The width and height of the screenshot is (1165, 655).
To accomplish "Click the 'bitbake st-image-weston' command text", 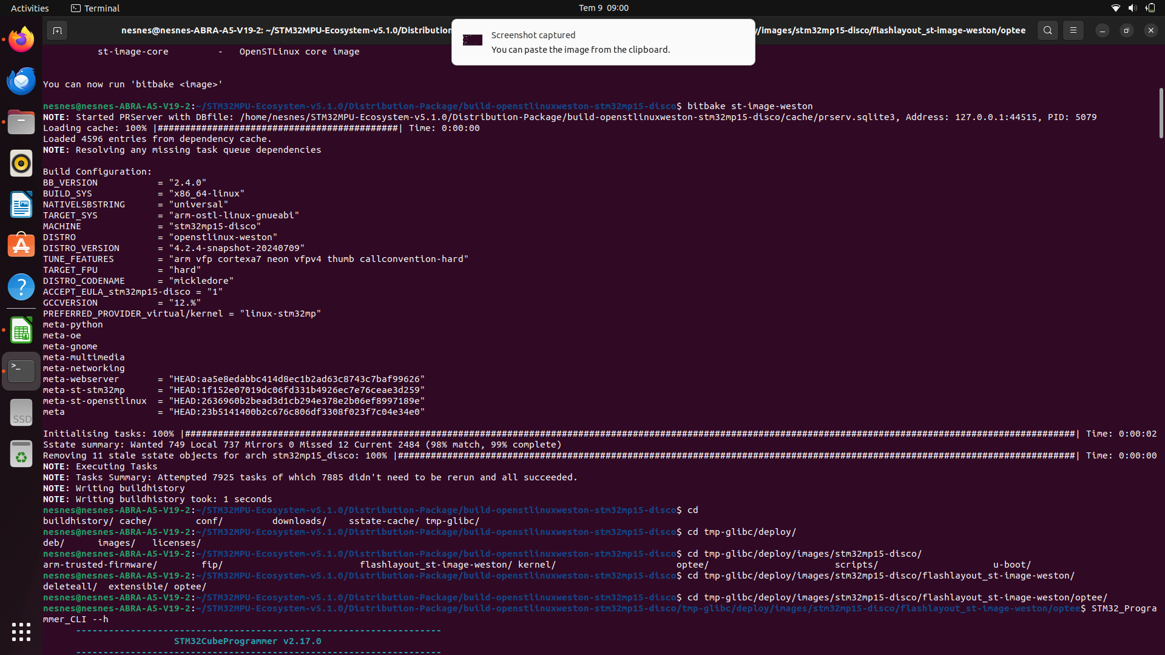I will [x=749, y=106].
